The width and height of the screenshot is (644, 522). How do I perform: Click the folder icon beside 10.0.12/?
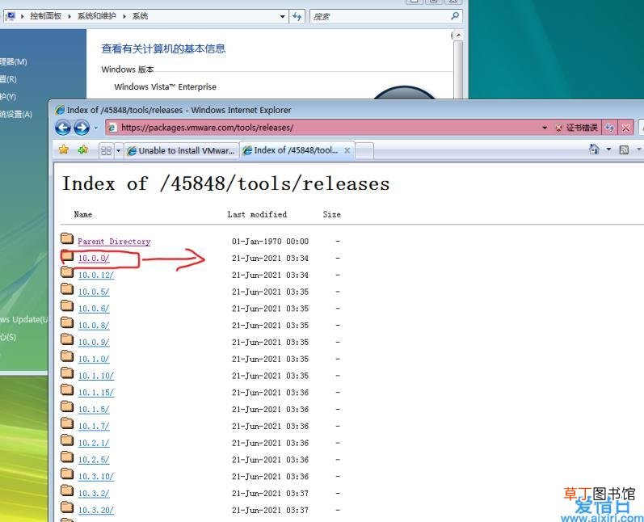67,272
